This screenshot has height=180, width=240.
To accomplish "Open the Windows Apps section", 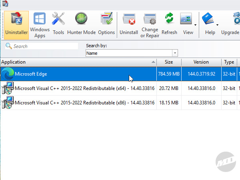I will [40, 24].
